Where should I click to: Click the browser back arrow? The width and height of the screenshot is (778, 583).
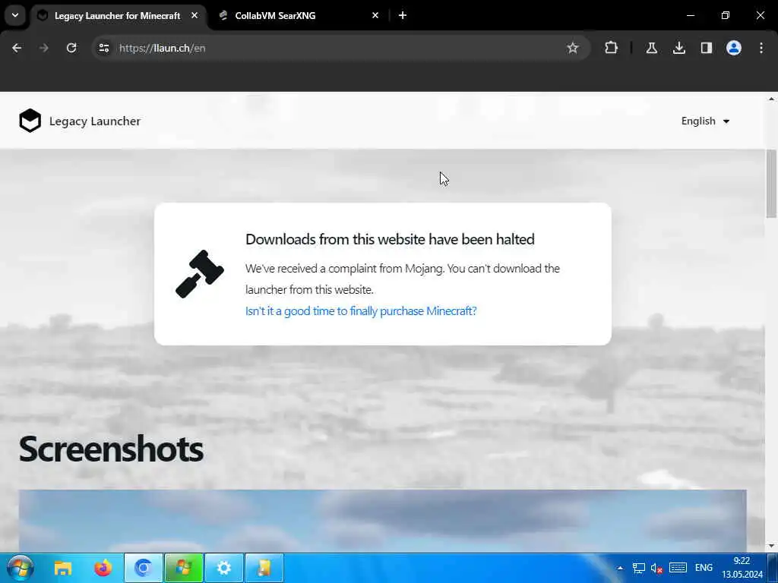[17, 48]
